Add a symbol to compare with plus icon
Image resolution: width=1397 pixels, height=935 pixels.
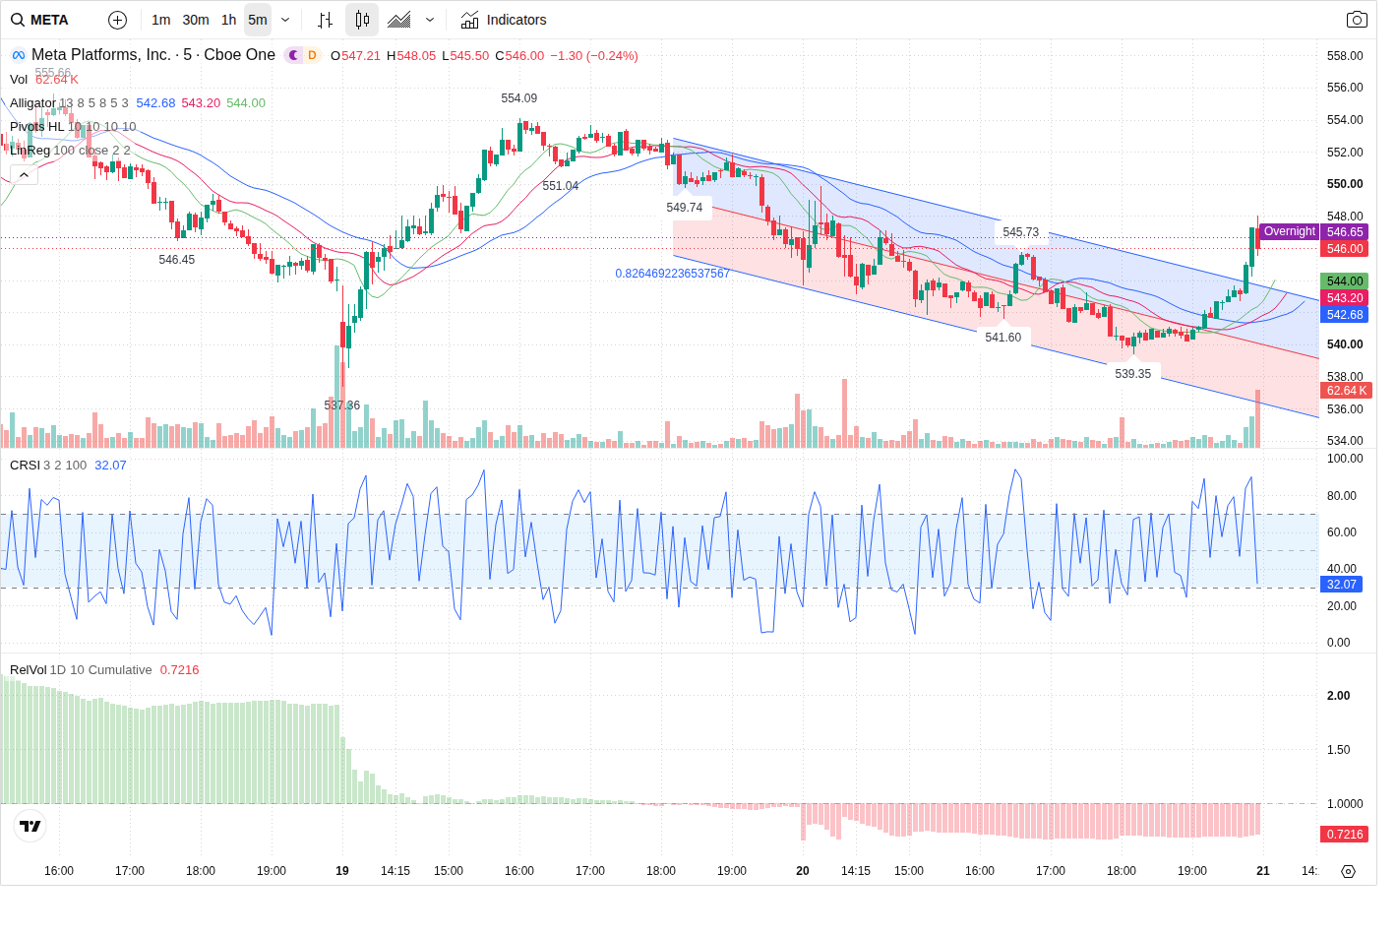[x=117, y=20]
